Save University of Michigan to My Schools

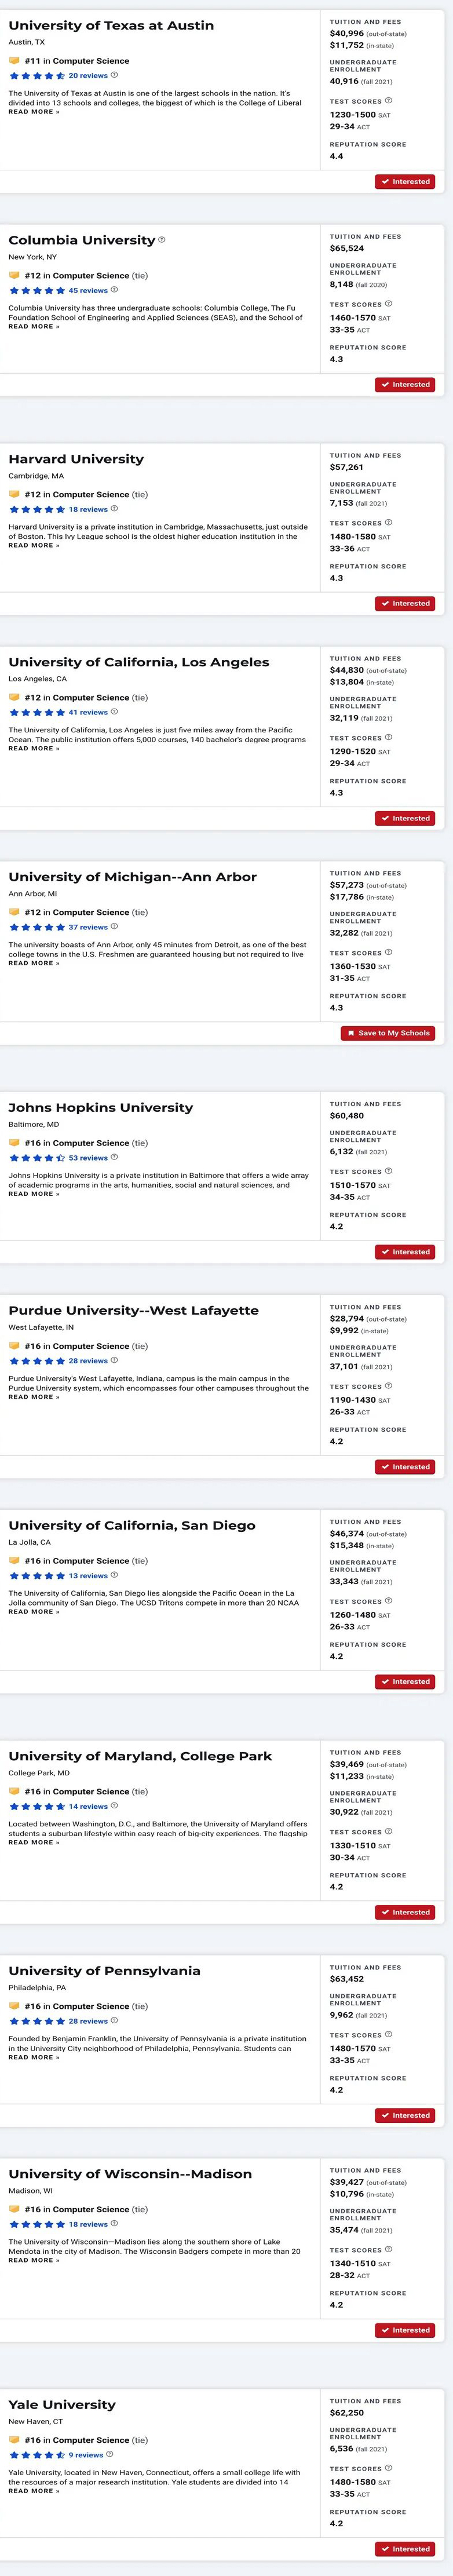(388, 1033)
